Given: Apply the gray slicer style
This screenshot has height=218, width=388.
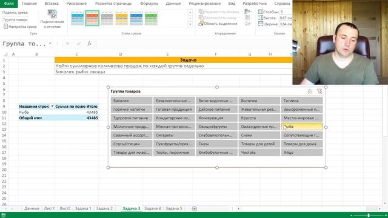Looking at the screenshot, I should tap(107, 18).
